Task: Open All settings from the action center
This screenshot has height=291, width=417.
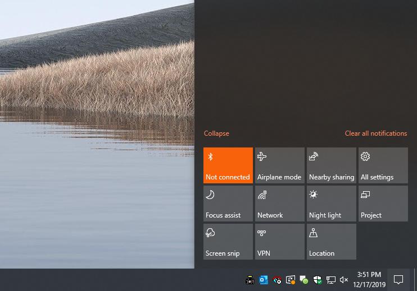Action: 383,165
